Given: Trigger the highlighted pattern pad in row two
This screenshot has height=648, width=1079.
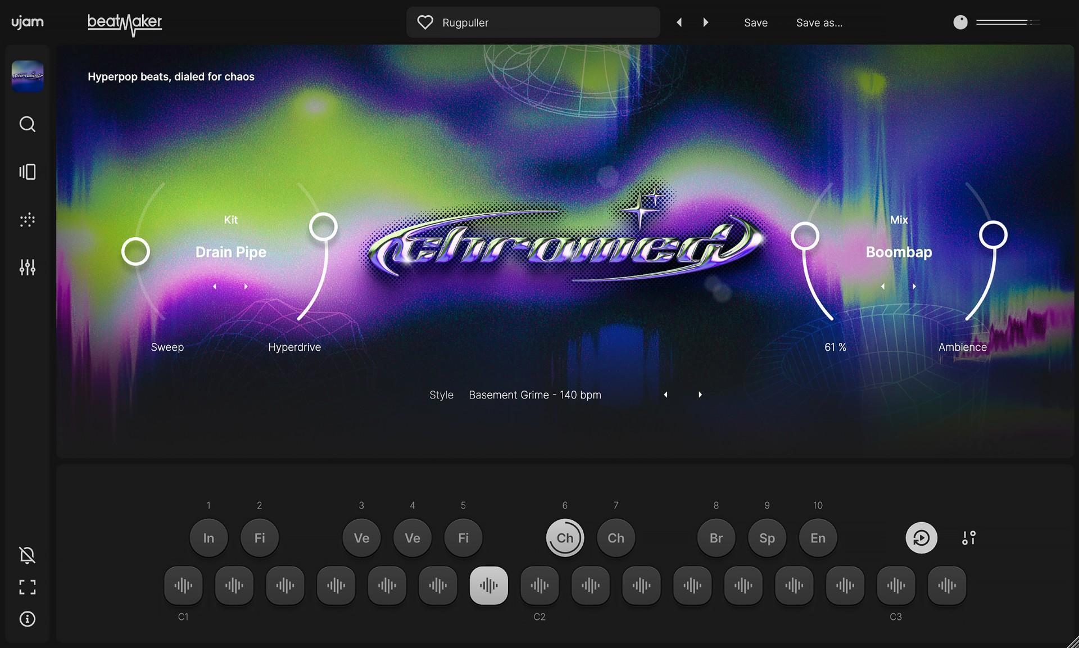Looking at the screenshot, I should 488,585.
